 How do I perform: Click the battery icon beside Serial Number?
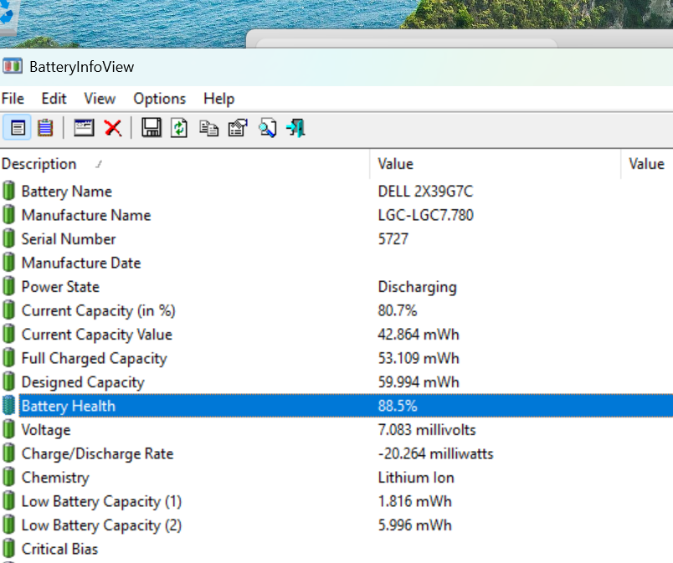pos(8,238)
